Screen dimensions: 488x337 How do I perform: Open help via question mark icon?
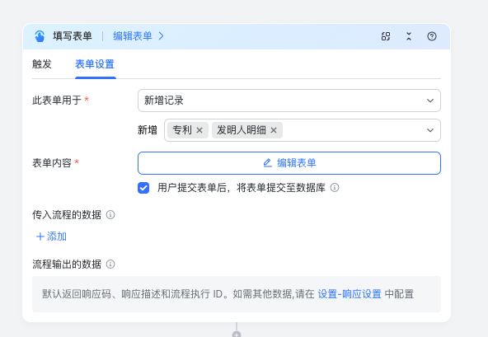pyautogui.click(x=432, y=36)
